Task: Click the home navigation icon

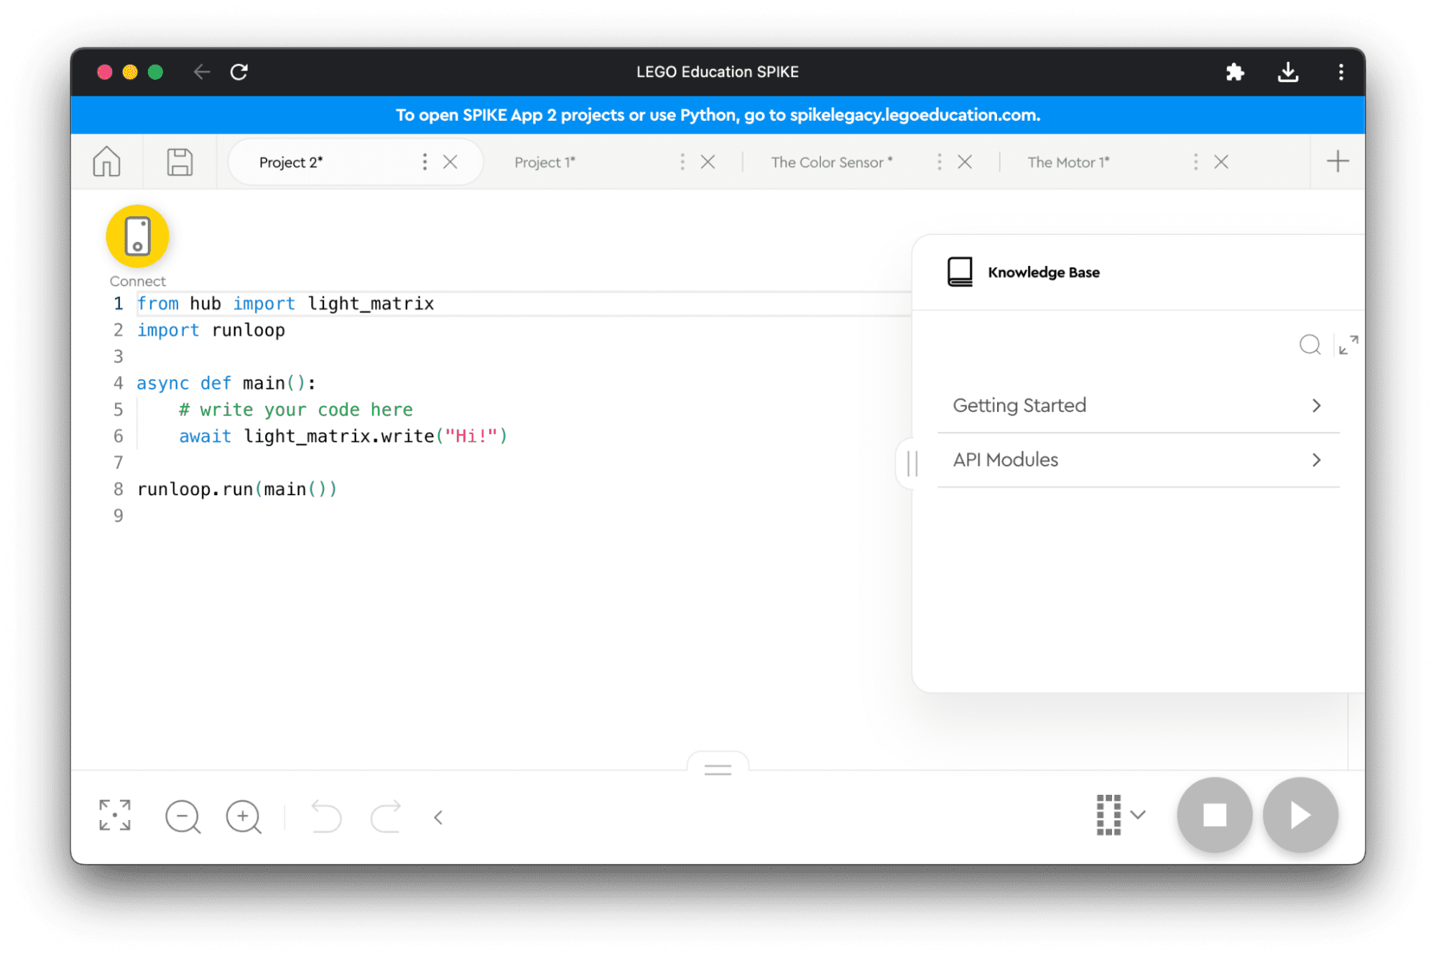Action: [x=107, y=162]
